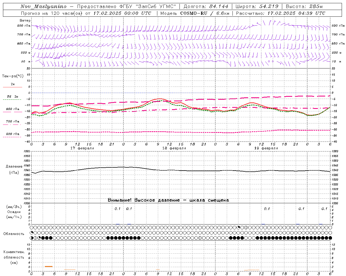This screenshot has height=276, width=346.
Task: Click the longitude value Долгота: 84.144
Action: (206, 6)
